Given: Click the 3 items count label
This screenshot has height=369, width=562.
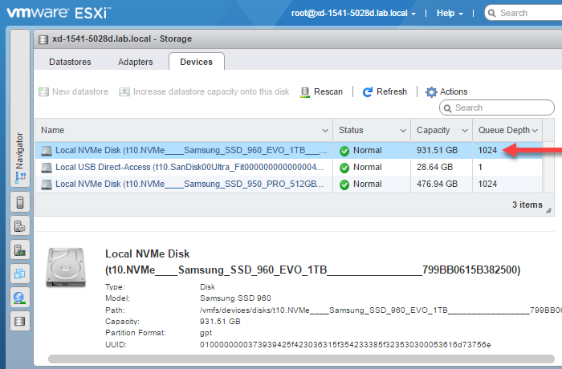Looking at the screenshot, I should click(527, 205).
